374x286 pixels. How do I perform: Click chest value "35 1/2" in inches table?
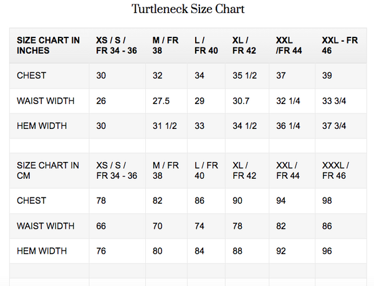click(244, 76)
